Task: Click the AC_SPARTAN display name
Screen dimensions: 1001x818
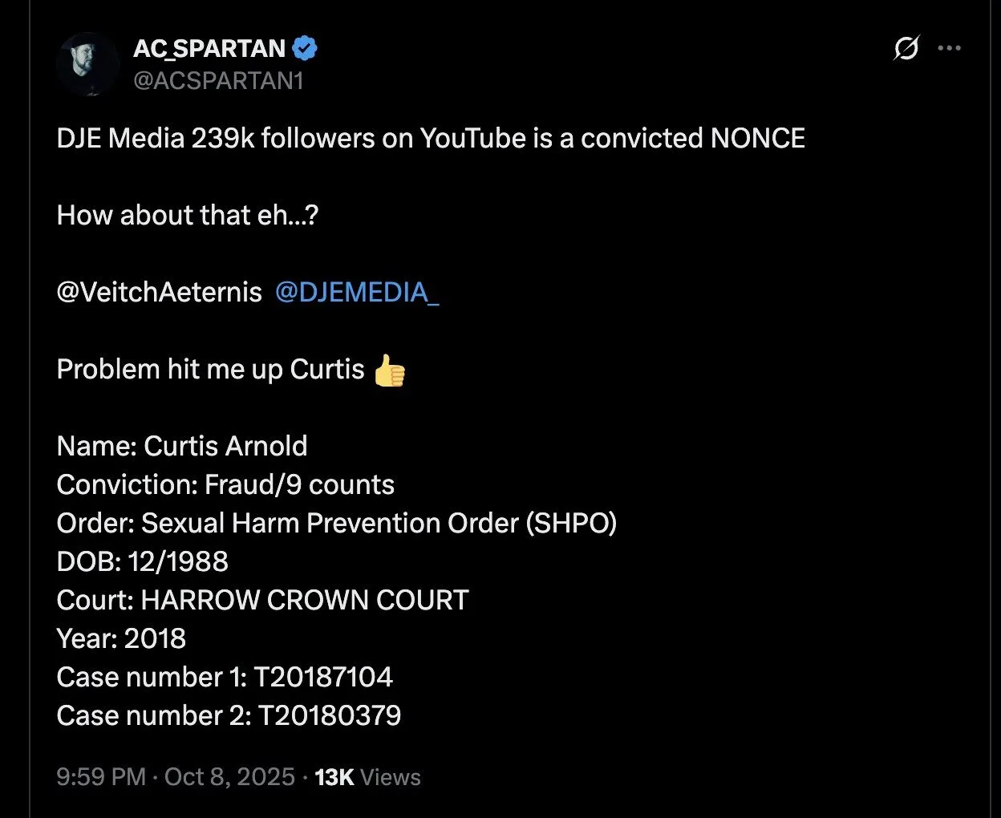Action: (209, 48)
